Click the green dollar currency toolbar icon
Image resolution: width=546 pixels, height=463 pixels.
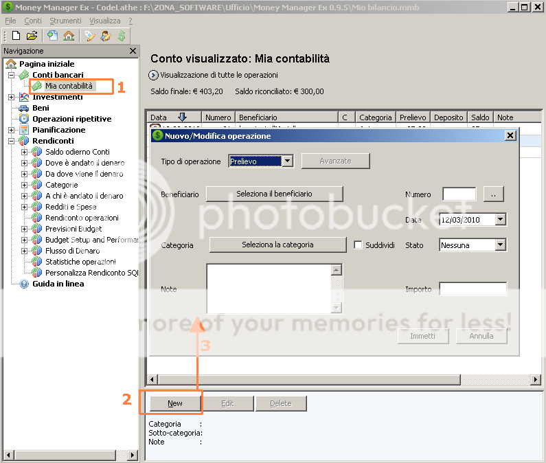122,36
